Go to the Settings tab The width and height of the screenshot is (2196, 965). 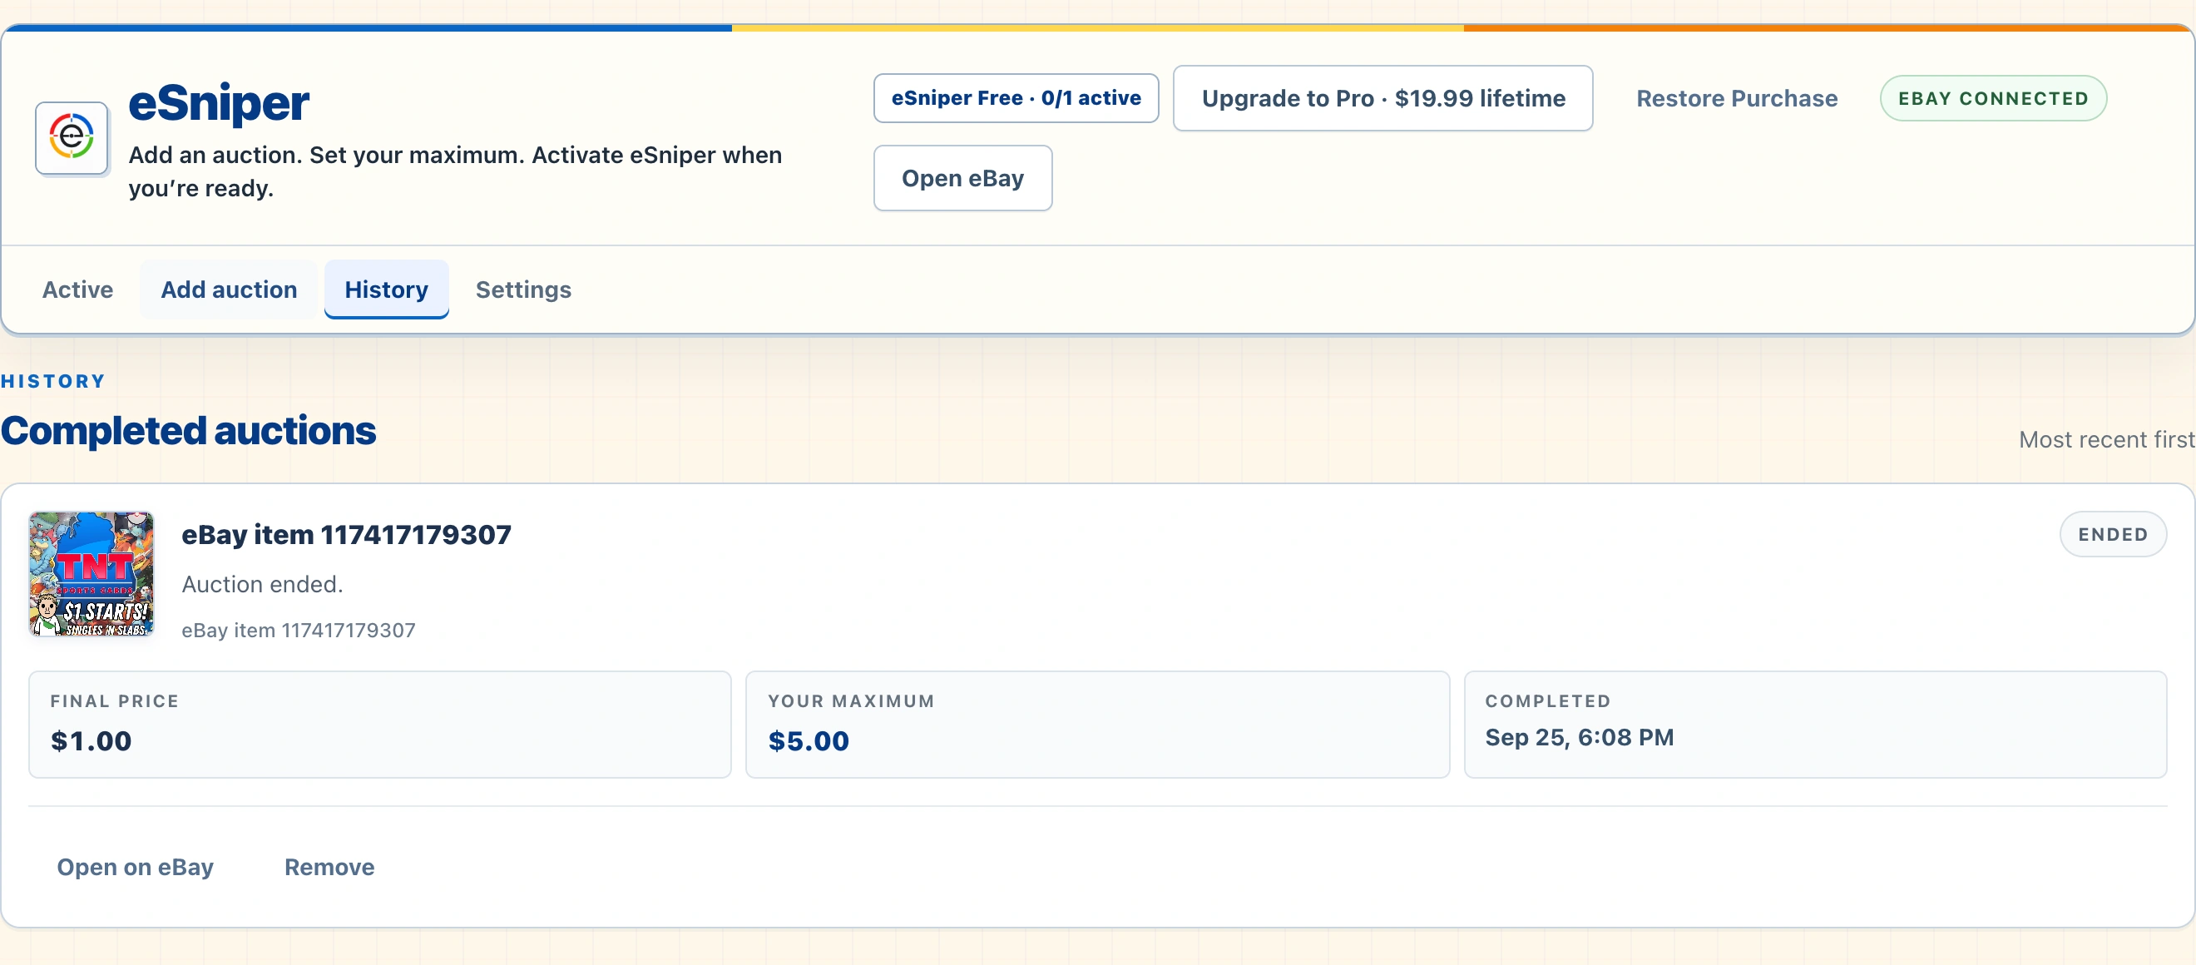[523, 289]
